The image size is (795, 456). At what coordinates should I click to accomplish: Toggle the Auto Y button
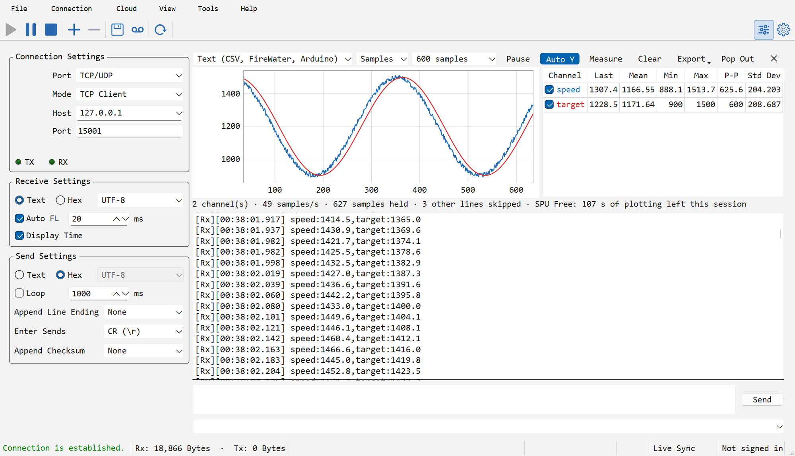(560, 59)
